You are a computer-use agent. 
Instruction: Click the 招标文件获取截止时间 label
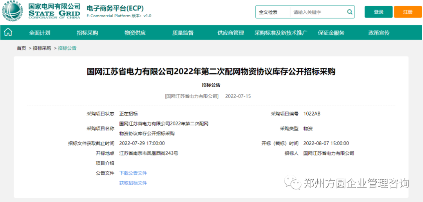(x=91, y=143)
